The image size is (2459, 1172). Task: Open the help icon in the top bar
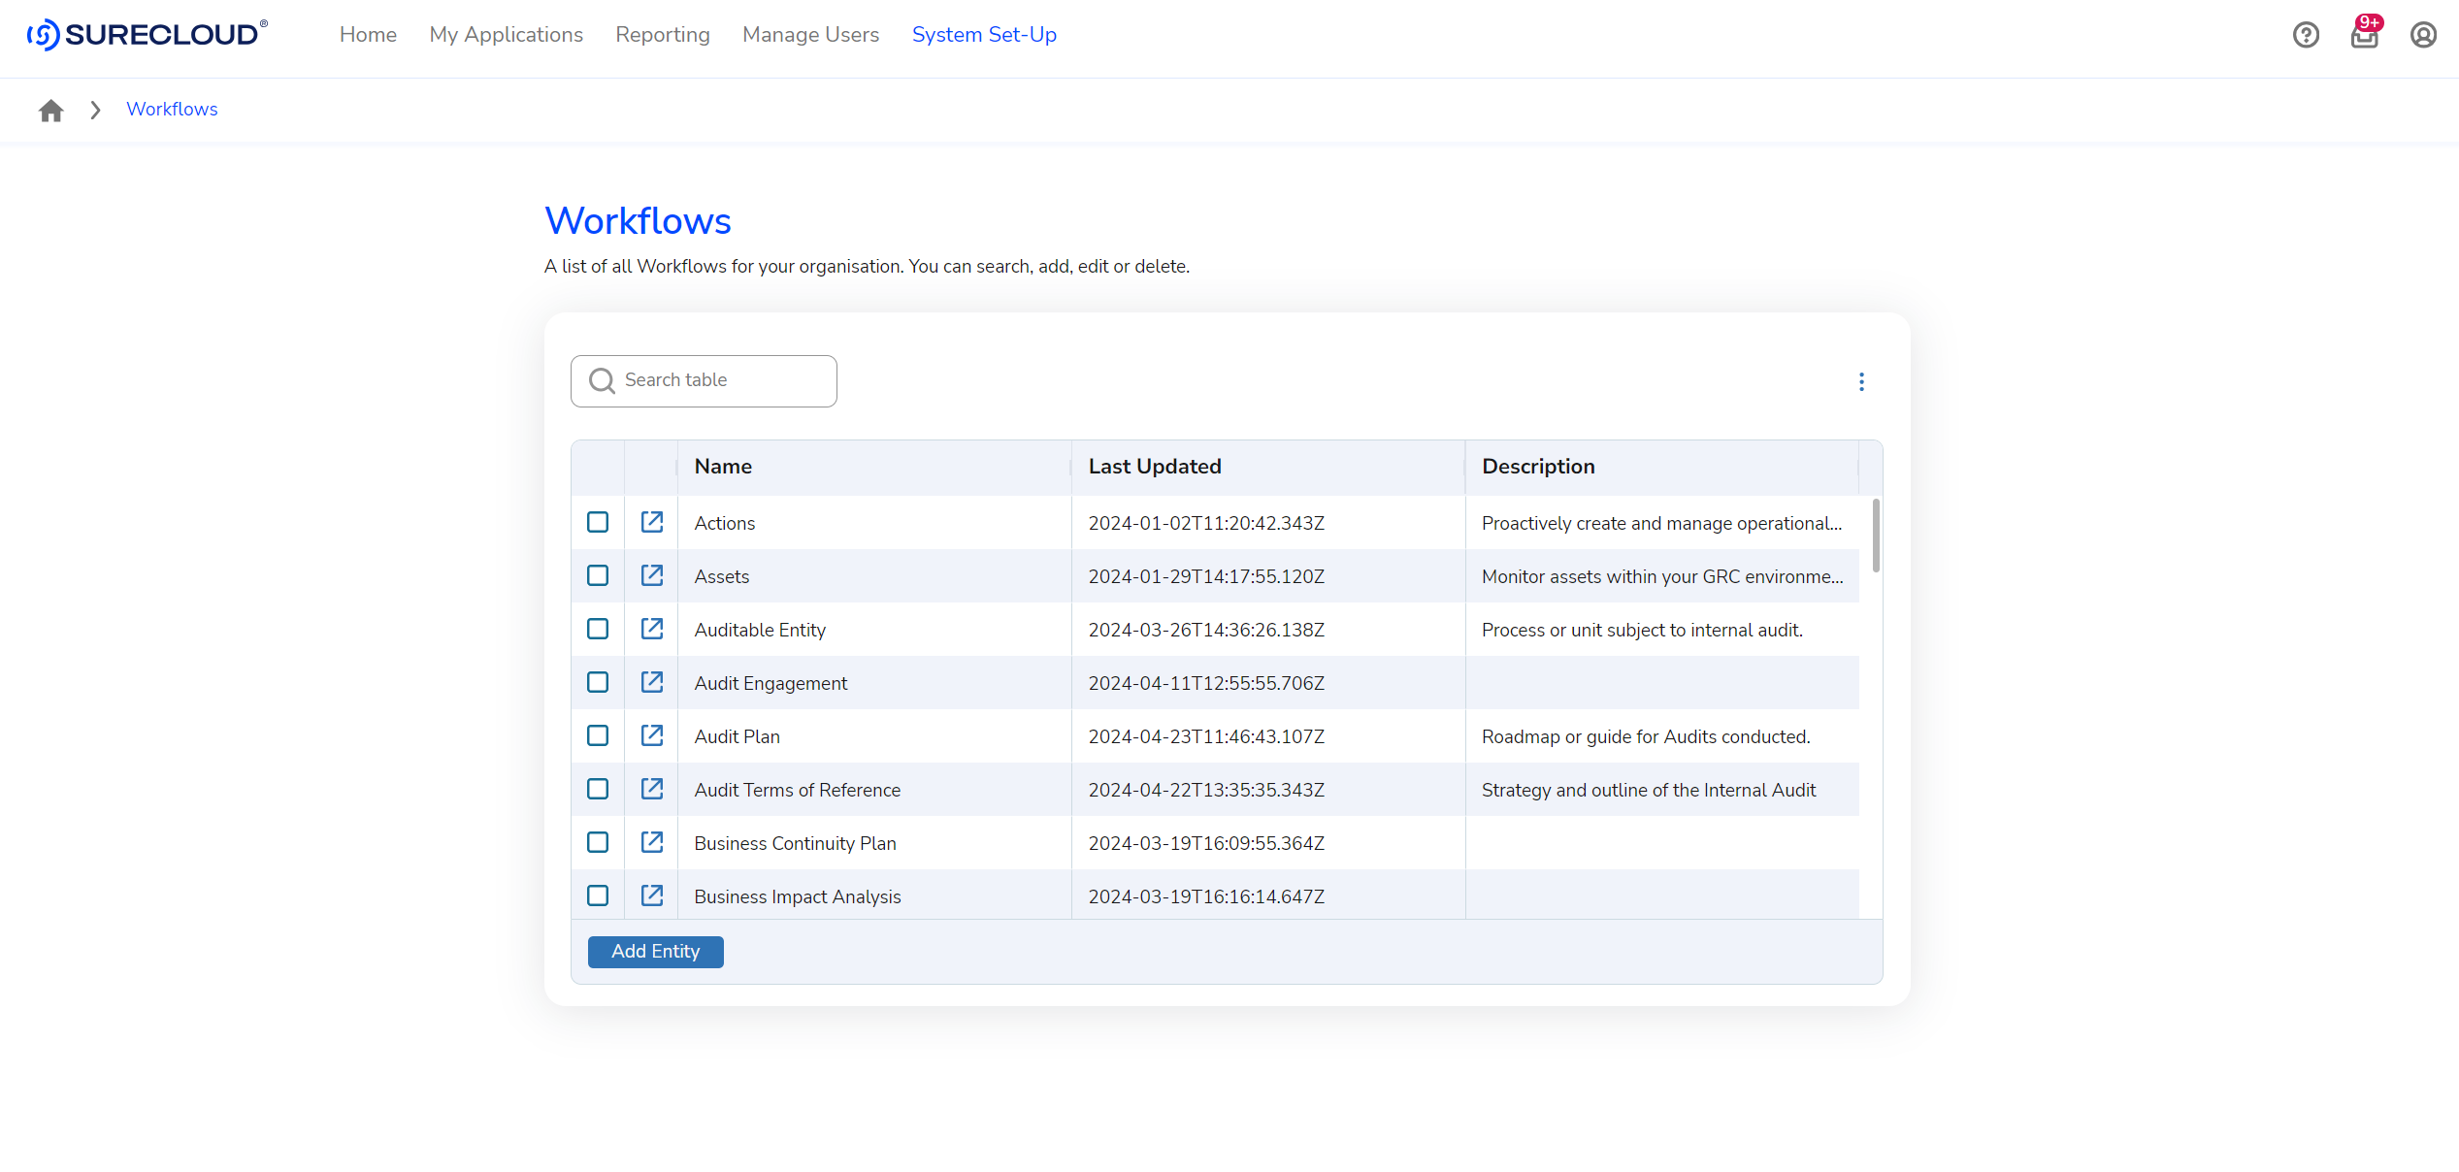point(2307,35)
